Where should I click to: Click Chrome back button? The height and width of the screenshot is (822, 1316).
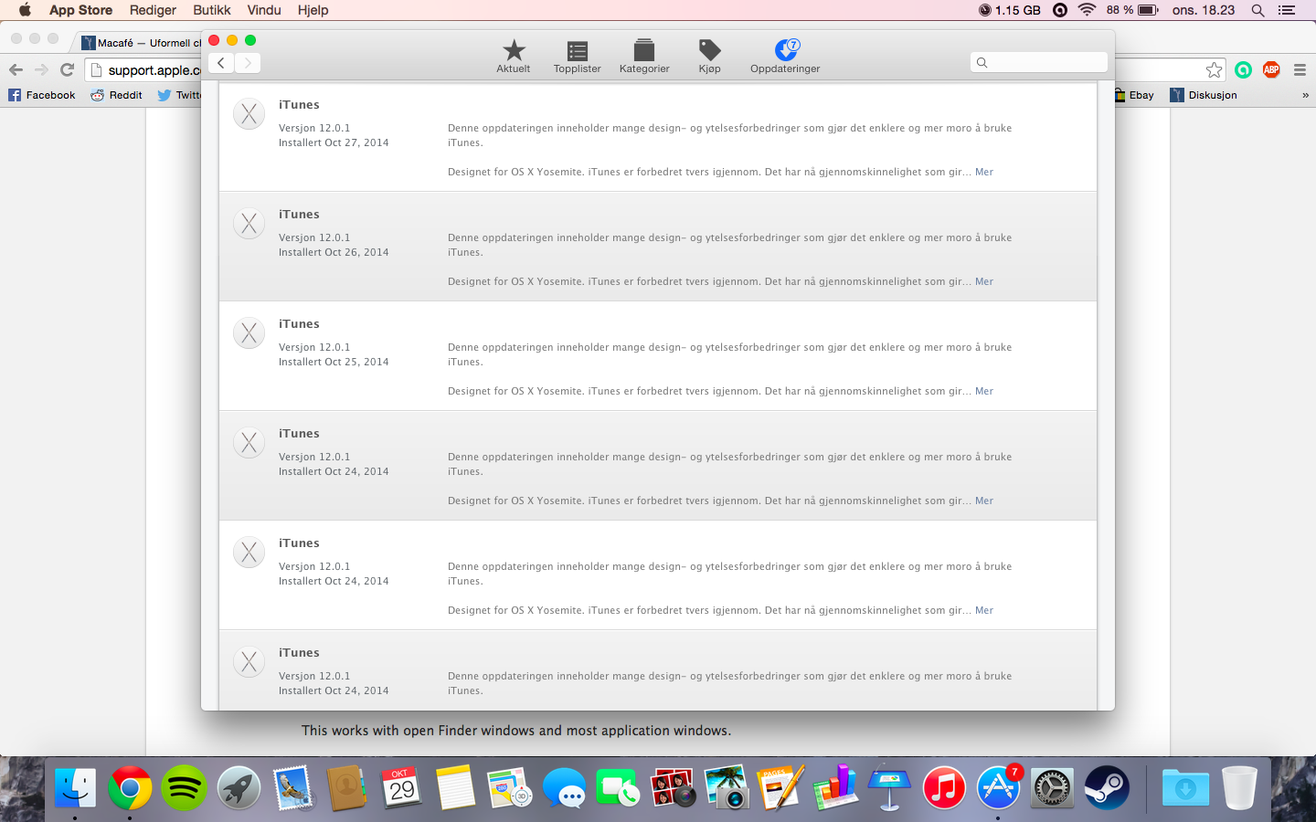pyautogui.click(x=16, y=69)
